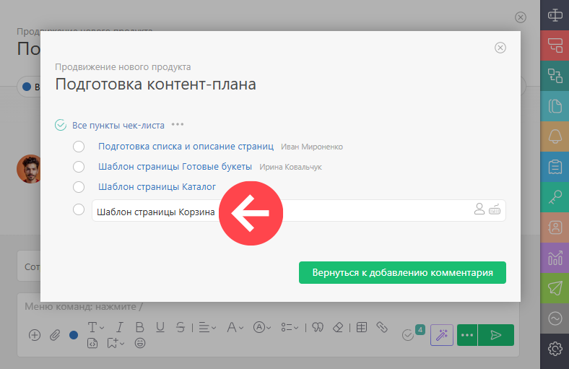Open the contacts section in sidebar
The height and width of the screenshot is (369, 569).
click(x=555, y=227)
